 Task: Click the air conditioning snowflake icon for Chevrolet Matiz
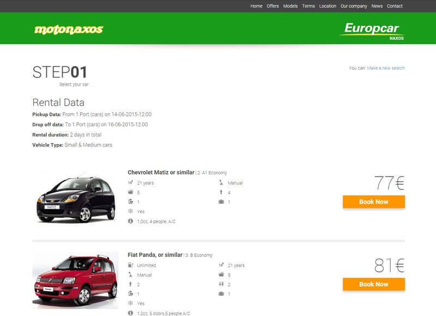coord(130,211)
